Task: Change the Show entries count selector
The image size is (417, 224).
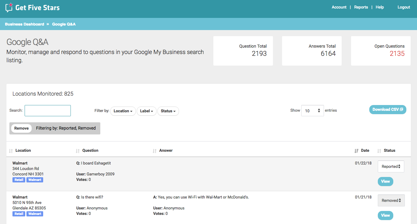Action: [x=312, y=111]
